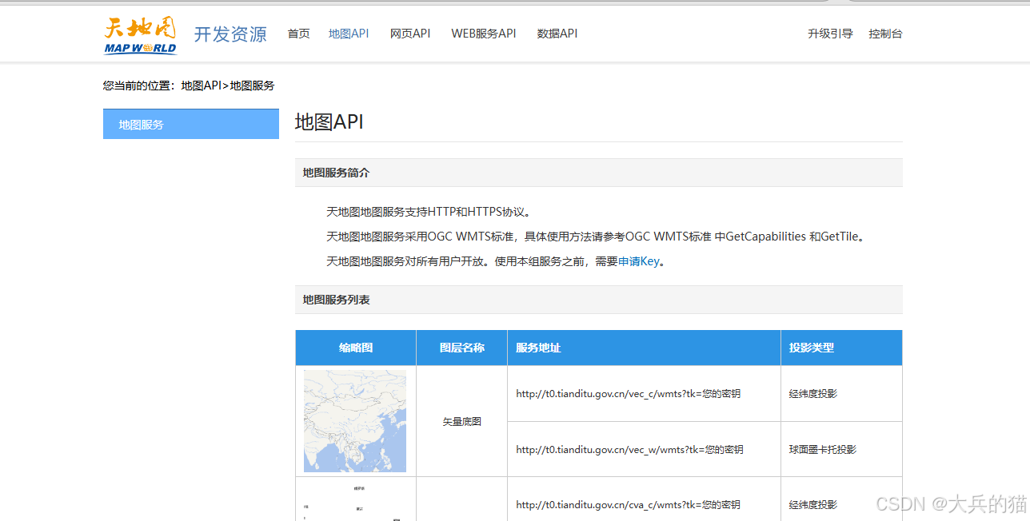The width and height of the screenshot is (1030, 521).
Task: Click the 服务地址 column header
Action: point(645,348)
